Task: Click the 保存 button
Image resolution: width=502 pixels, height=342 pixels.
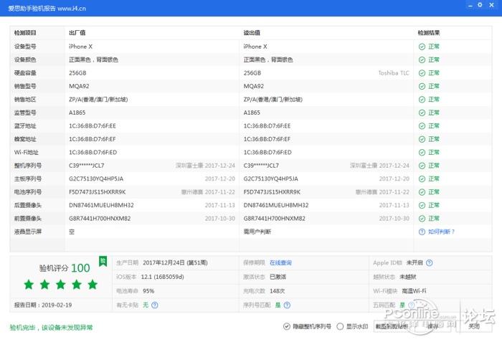Action: (x=433, y=326)
